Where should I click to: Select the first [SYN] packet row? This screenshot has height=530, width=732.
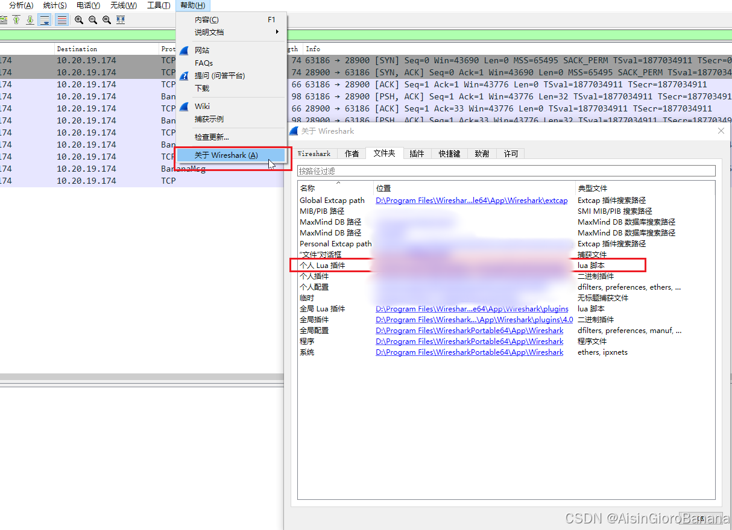[x=366, y=60]
